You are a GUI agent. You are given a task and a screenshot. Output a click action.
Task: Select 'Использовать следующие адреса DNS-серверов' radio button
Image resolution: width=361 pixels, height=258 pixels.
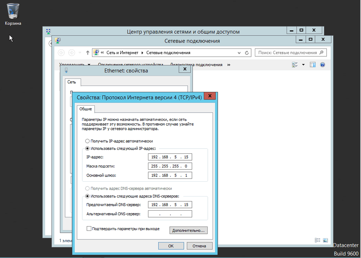[87, 196]
